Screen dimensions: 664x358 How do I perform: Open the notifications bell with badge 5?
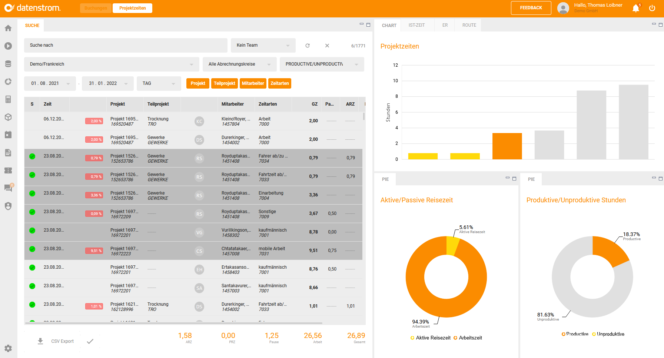tap(636, 8)
